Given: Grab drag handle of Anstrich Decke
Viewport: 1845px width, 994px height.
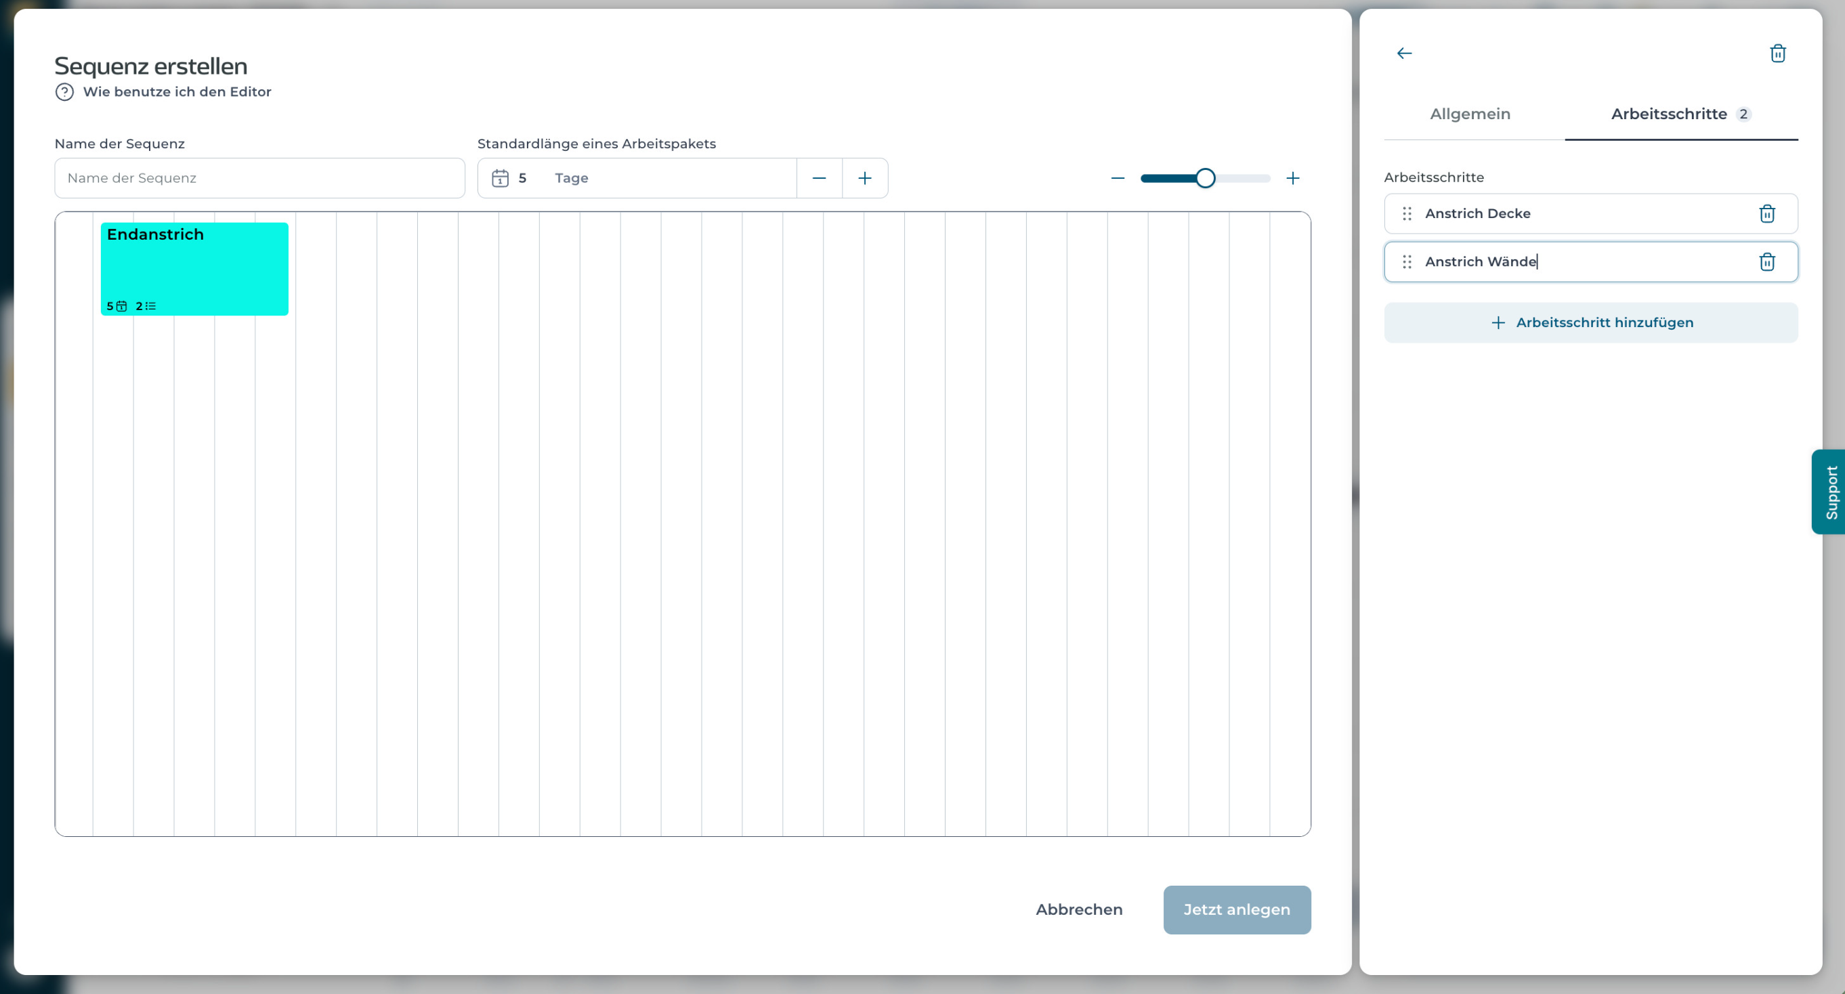Looking at the screenshot, I should 1407,213.
